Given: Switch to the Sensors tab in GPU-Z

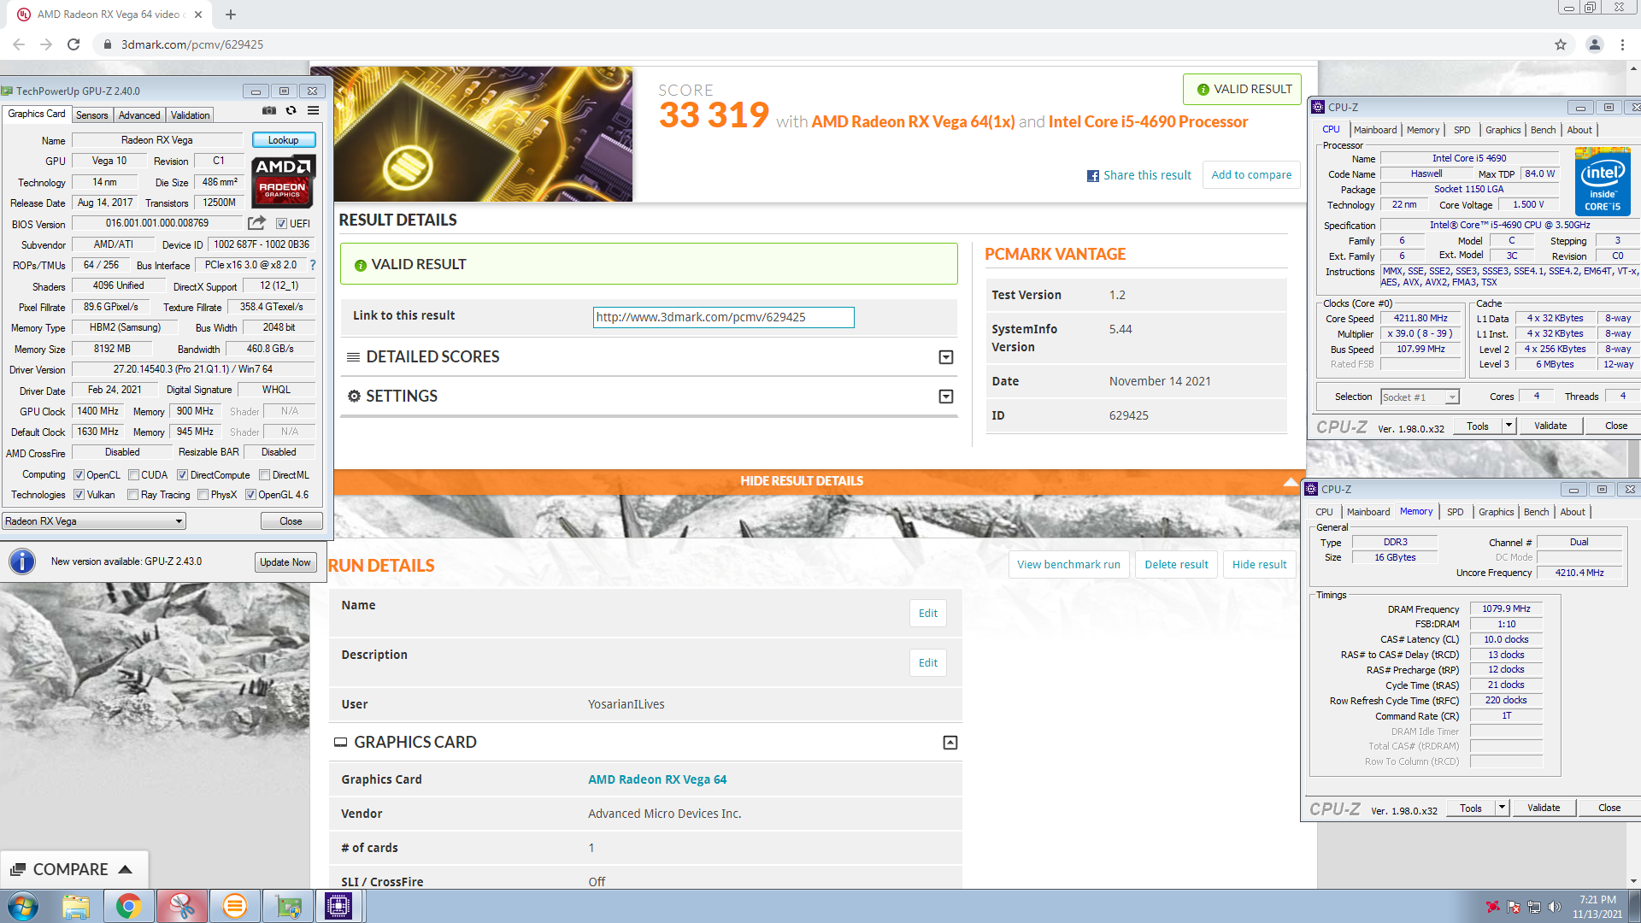Looking at the screenshot, I should [x=91, y=115].
